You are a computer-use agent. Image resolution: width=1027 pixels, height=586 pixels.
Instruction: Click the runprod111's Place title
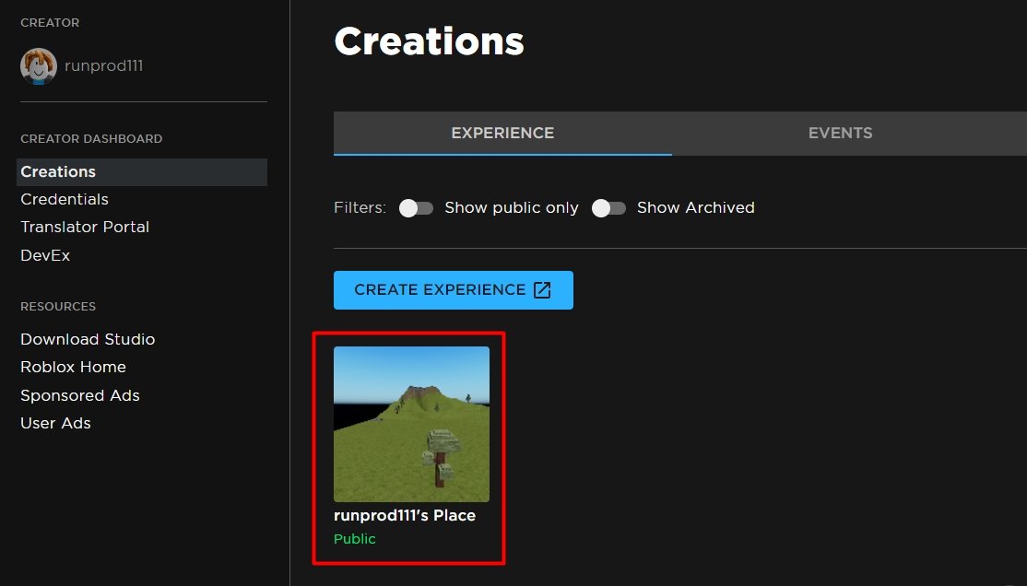pyautogui.click(x=405, y=515)
